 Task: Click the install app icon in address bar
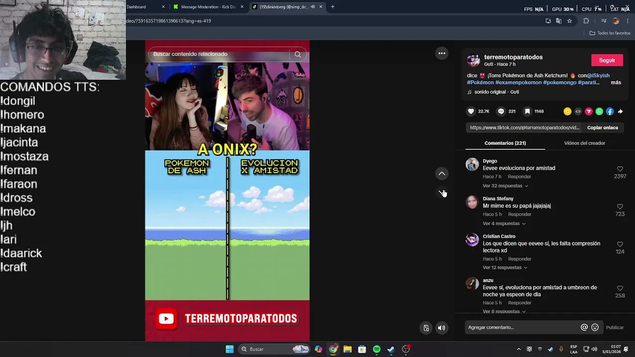(548, 21)
